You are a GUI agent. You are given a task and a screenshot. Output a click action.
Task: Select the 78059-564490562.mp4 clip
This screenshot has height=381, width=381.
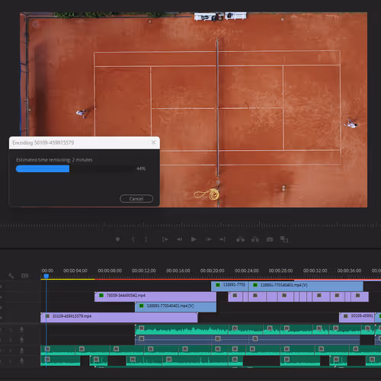click(x=155, y=296)
